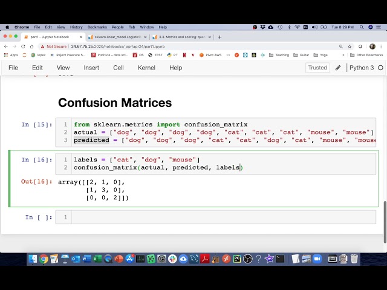387x290 pixels.
Task: Reload the current page
Action: (23, 47)
